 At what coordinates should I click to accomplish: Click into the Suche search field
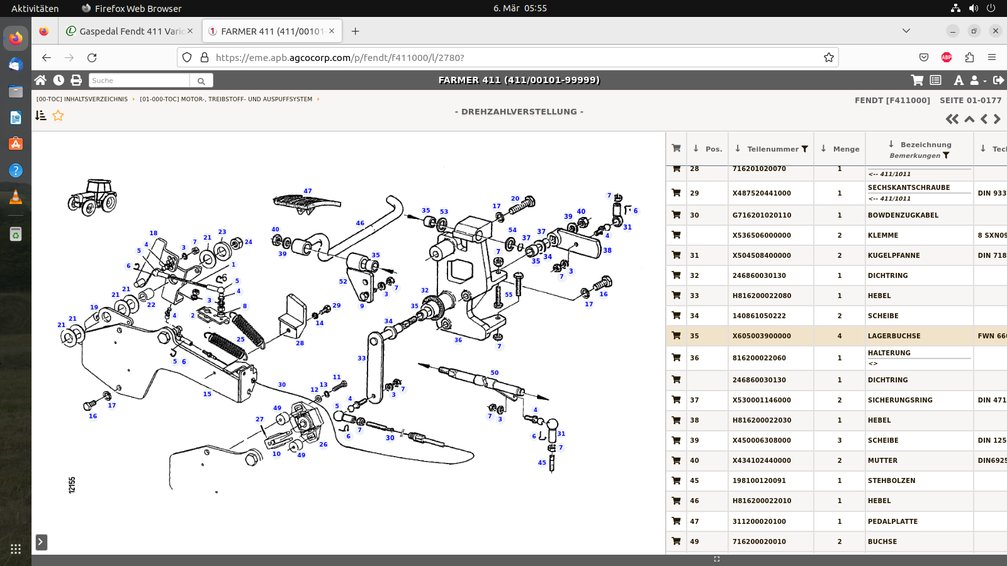tap(138, 80)
